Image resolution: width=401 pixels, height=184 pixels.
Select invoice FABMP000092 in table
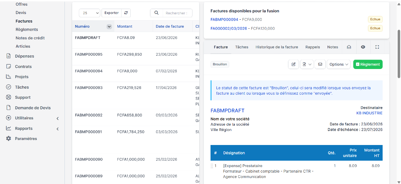(89, 115)
